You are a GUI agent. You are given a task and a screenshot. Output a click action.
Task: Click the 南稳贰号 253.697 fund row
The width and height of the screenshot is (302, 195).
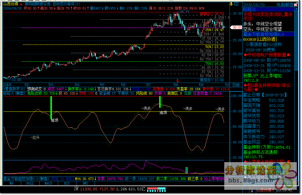[x=264, y=131]
